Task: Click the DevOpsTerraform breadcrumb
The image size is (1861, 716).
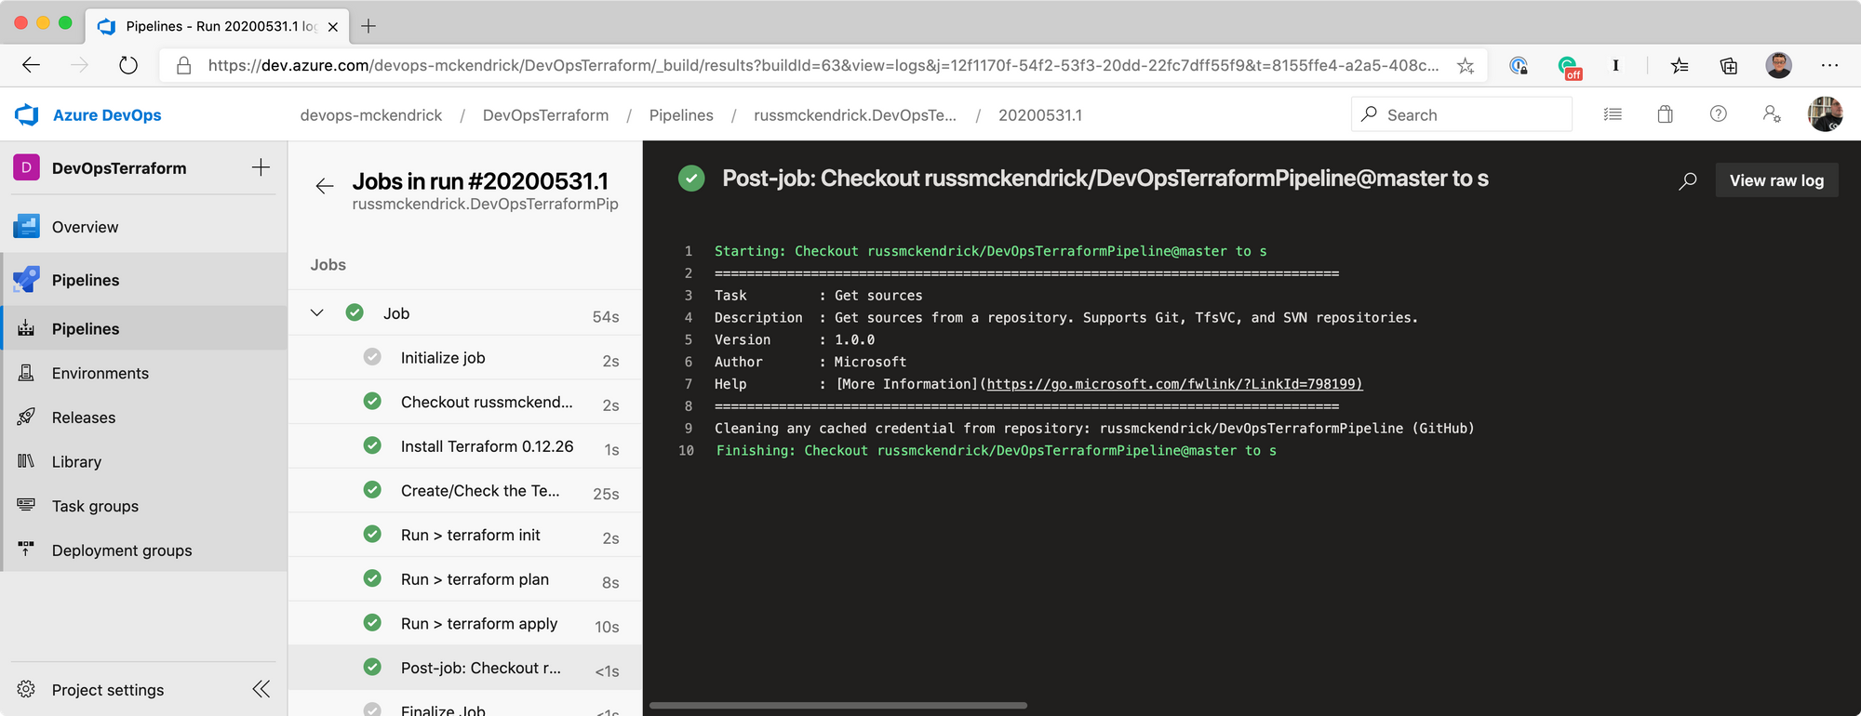Action: coord(545,115)
